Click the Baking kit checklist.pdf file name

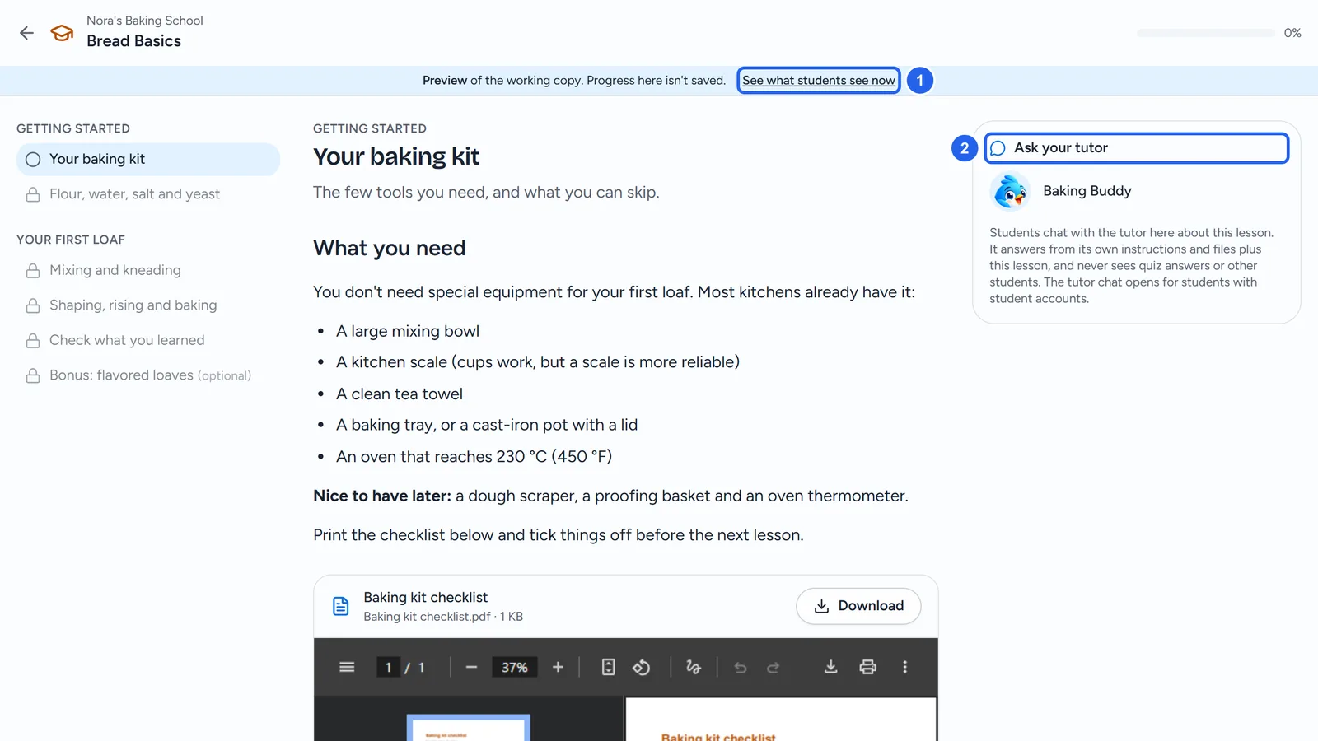click(427, 617)
